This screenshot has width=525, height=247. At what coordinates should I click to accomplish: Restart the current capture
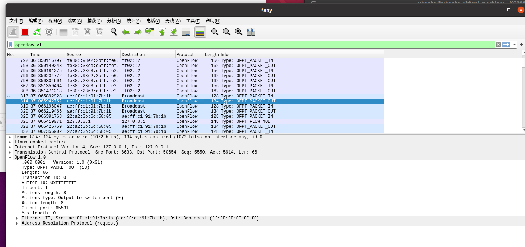(x=37, y=32)
